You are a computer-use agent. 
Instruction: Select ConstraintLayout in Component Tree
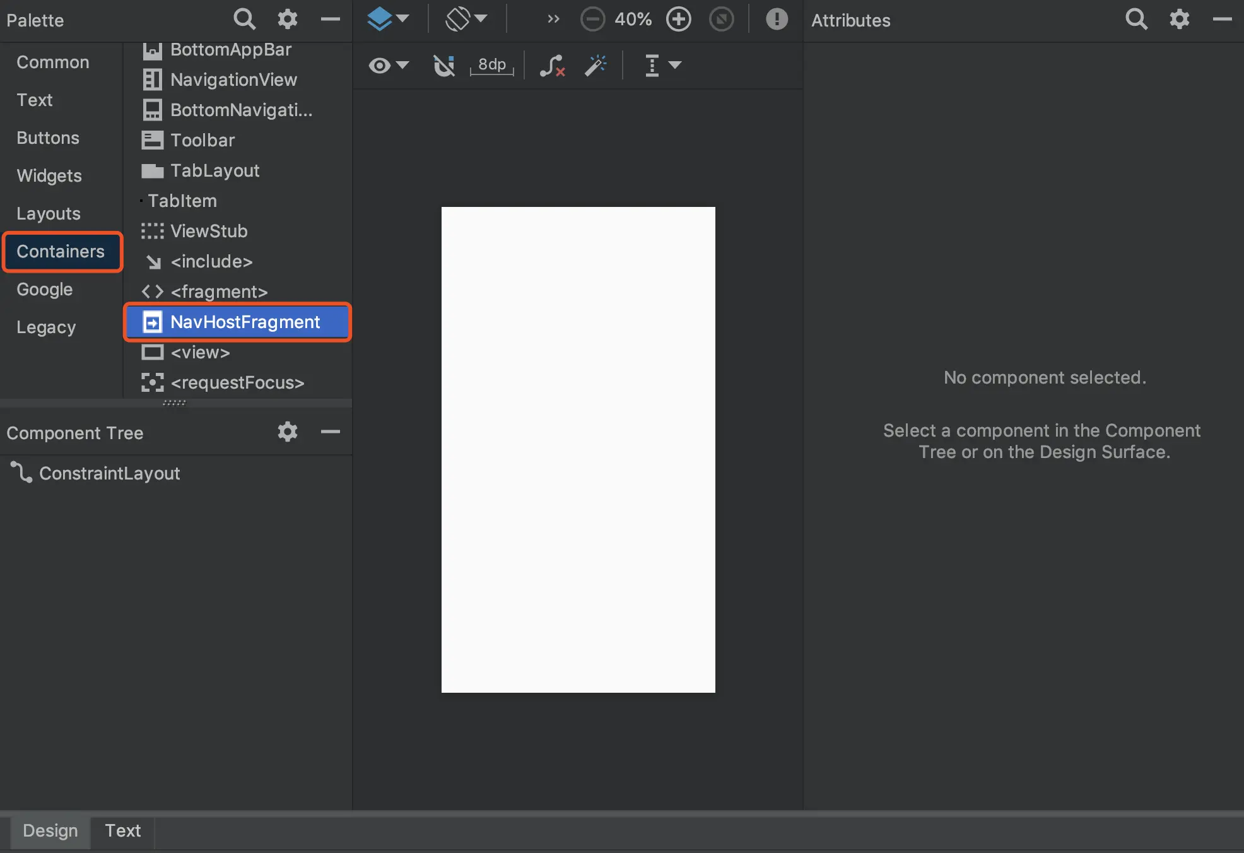[x=176, y=474]
